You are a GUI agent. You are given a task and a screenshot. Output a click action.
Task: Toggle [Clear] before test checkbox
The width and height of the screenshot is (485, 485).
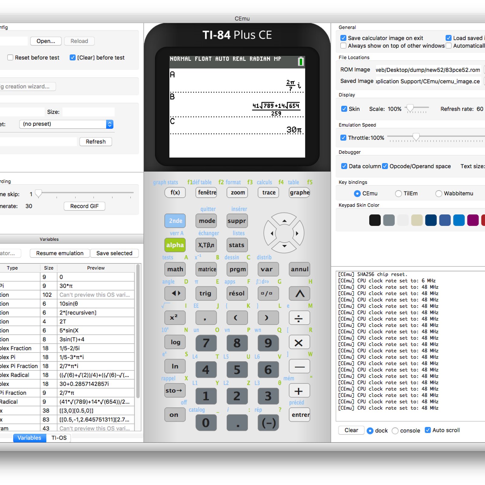pos(73,58)
